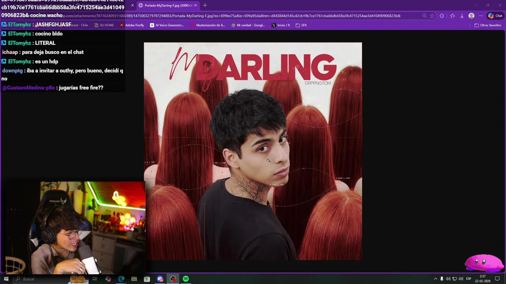The image size is (506, 284).
Task: Open File Explorer from the taskbar
Action: point(134,279)
